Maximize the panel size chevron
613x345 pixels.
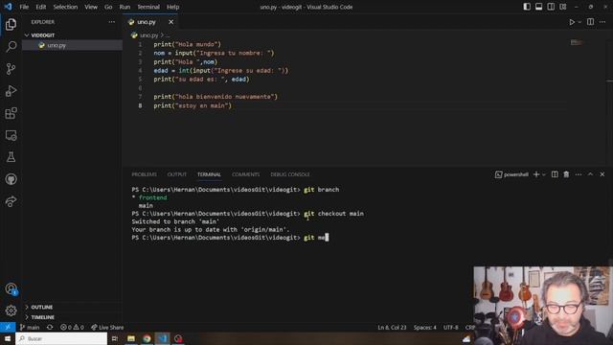coord(590,174)
